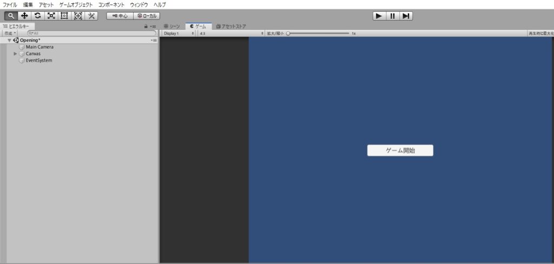Viewport: 554px width, 264px height.
Task: Advance one frame with the Step button
Action: 406,16
